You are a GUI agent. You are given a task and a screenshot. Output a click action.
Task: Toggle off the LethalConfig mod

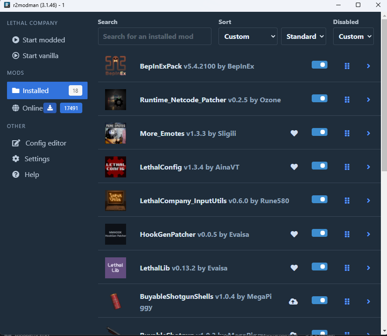320,166
